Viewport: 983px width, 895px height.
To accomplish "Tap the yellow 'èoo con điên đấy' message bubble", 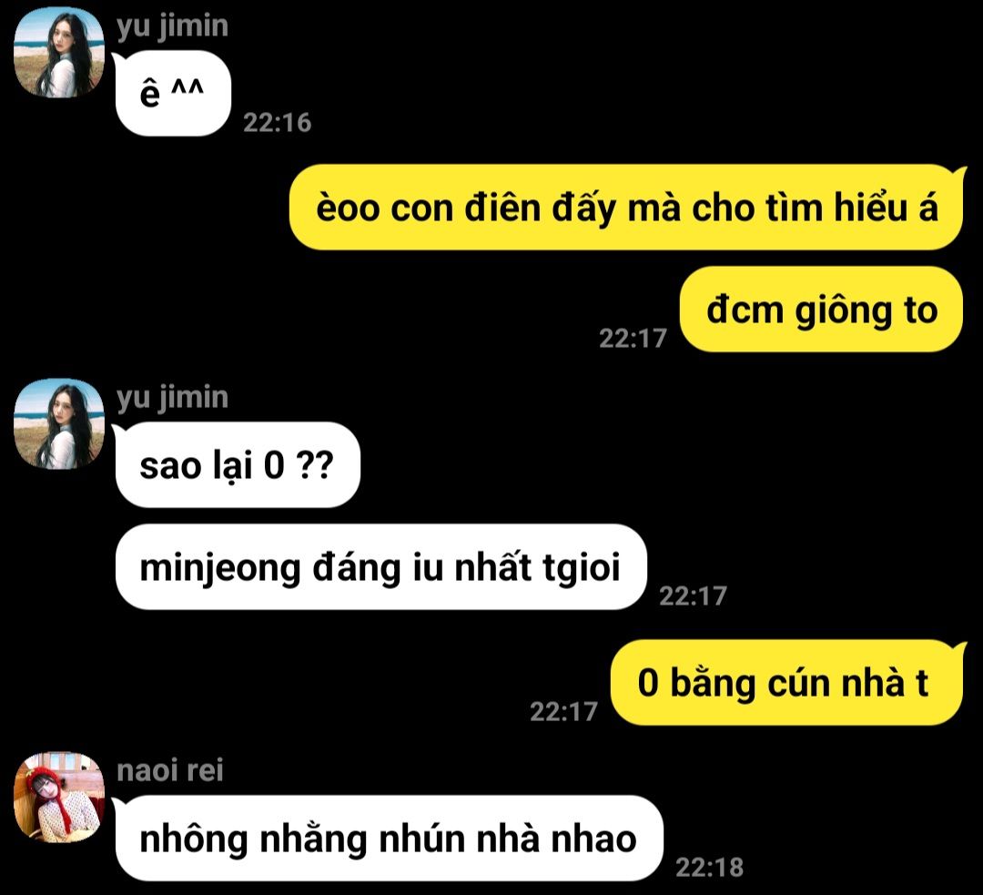I will click(x=627, y=207).
